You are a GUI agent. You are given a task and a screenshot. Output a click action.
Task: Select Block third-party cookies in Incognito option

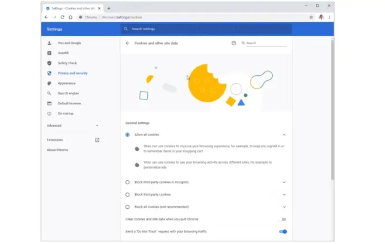pos(128,182)
